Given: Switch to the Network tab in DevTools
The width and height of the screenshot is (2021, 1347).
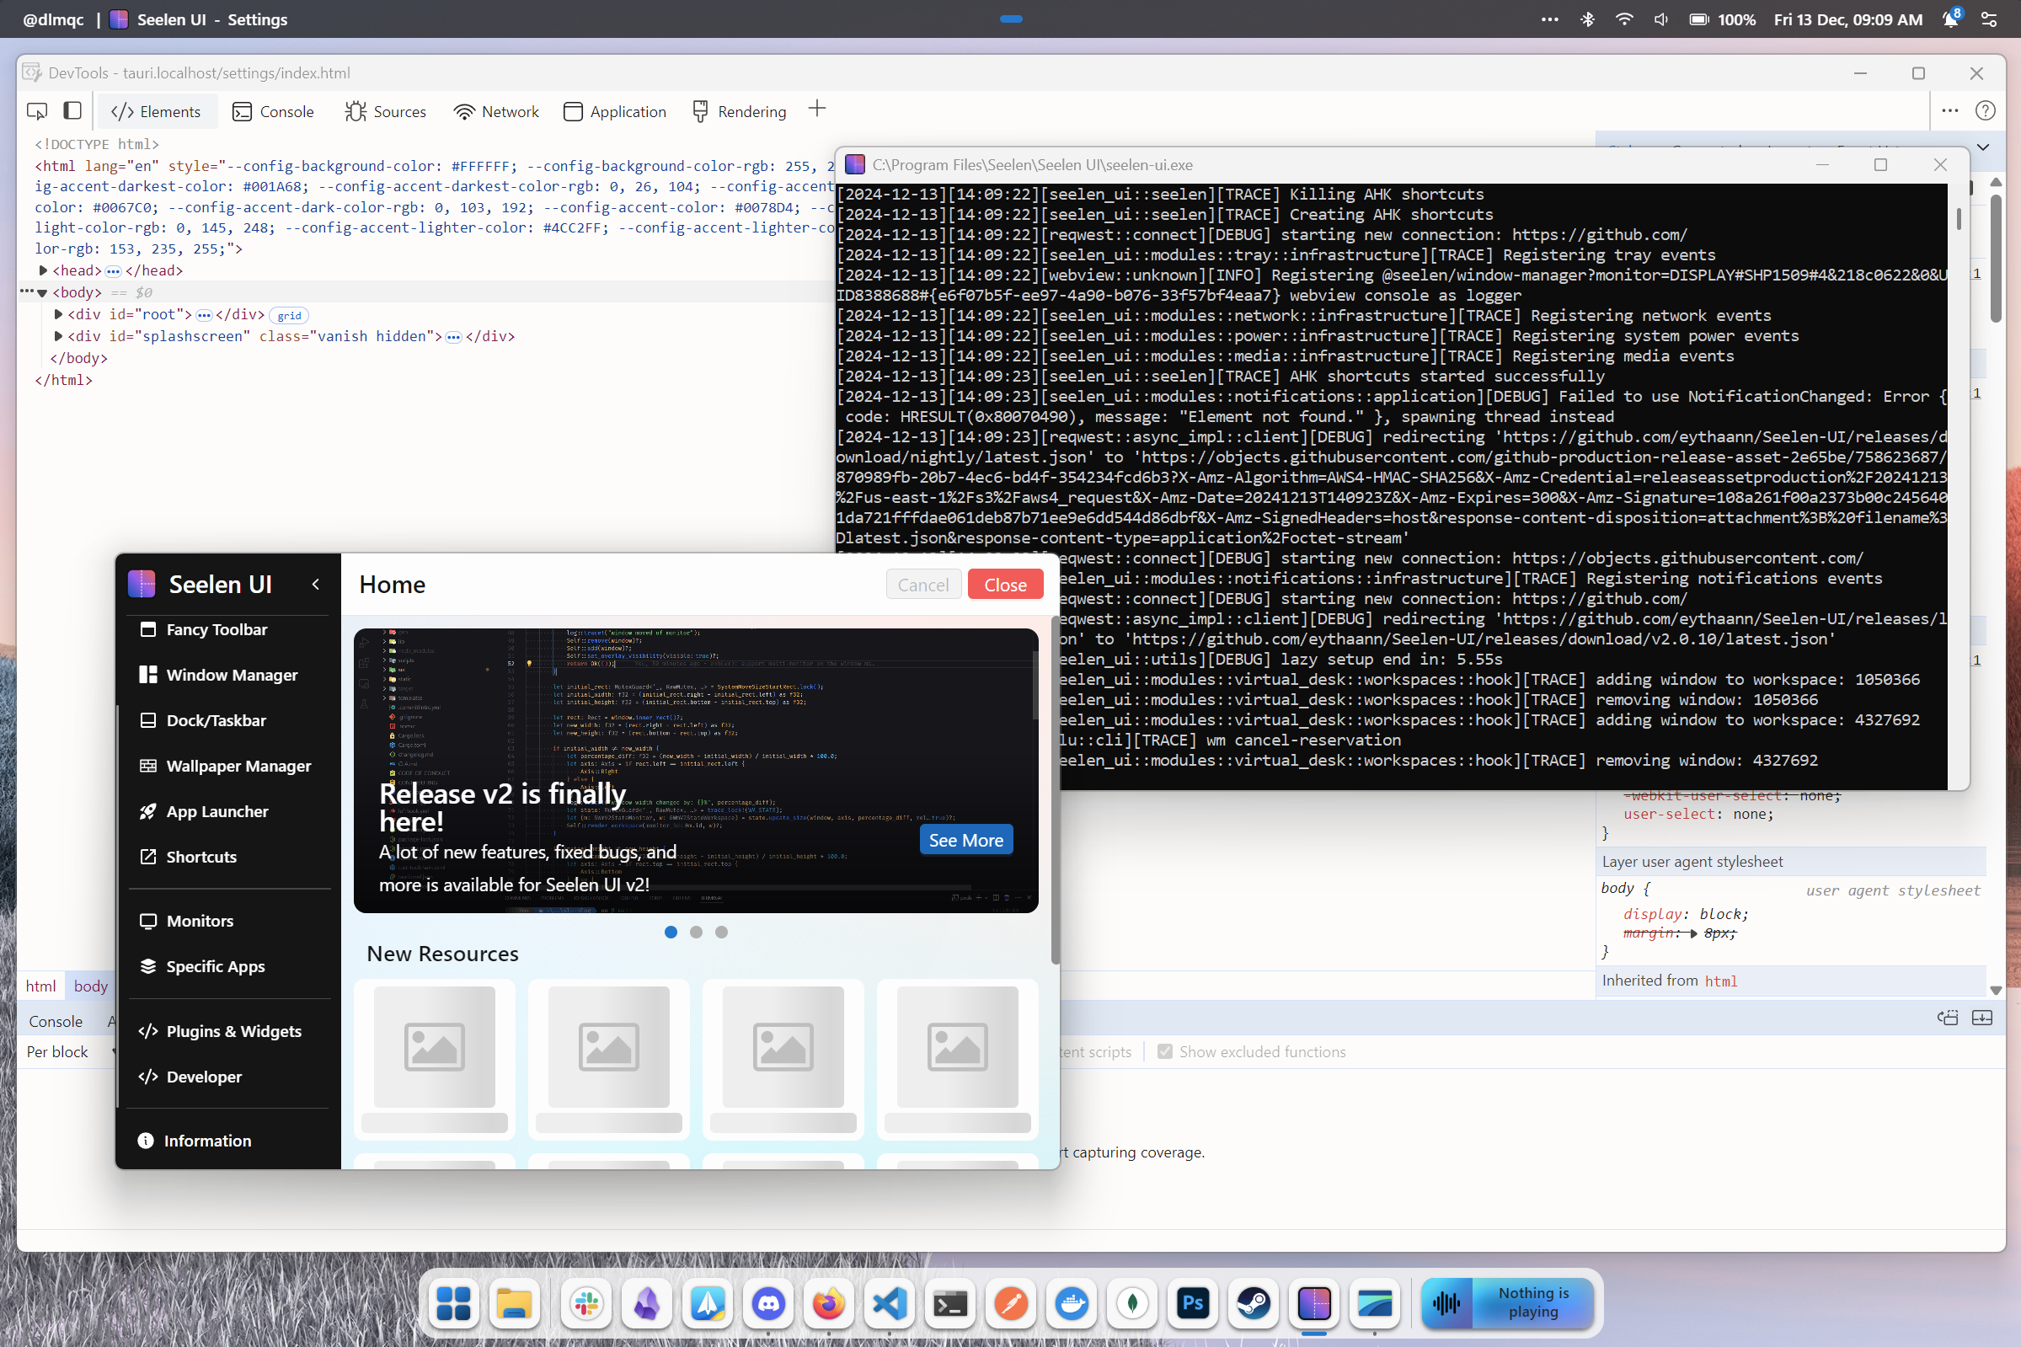Looking at the screenshot, I should 496,112.
